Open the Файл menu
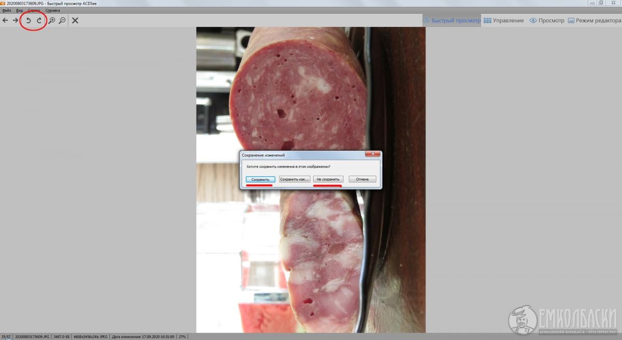The width and height of the screenshot is (622, 340). coord(7,10)
